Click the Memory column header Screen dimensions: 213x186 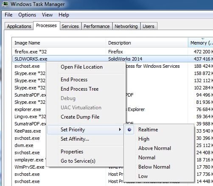201,43
